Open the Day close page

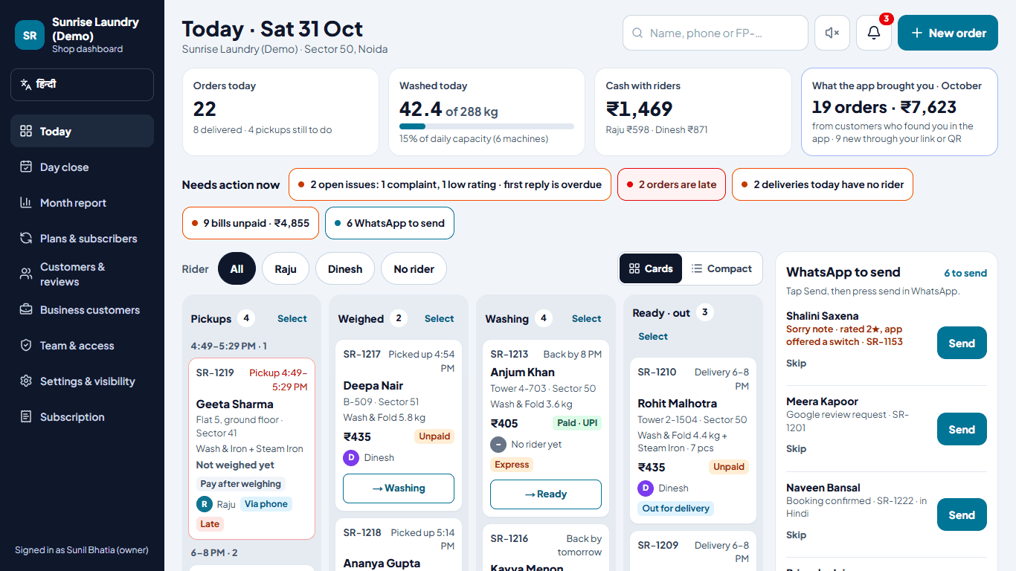pyautogui.click(x=82, y=167)
